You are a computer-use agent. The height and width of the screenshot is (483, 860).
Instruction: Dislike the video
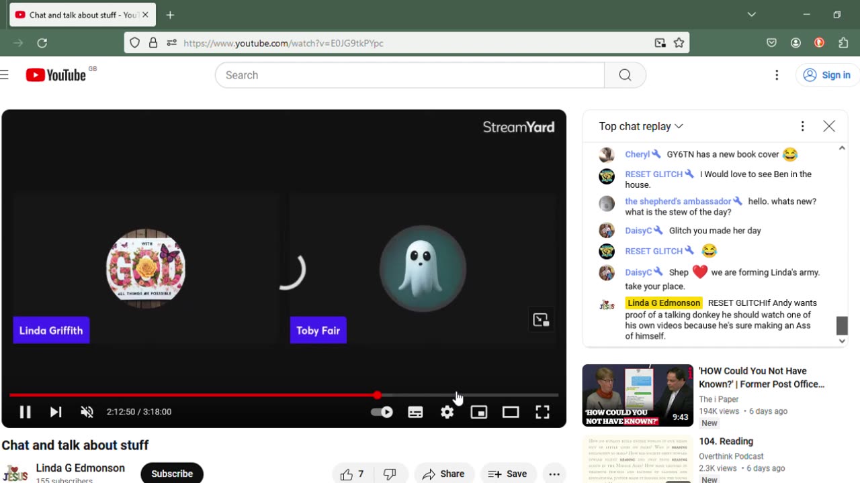(x=390, y=474)
